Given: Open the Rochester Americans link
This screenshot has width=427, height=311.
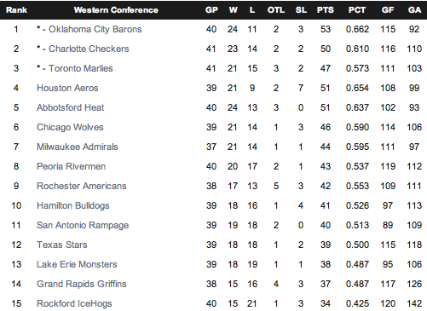Looking at the screenshot, I should click(82, 186).
